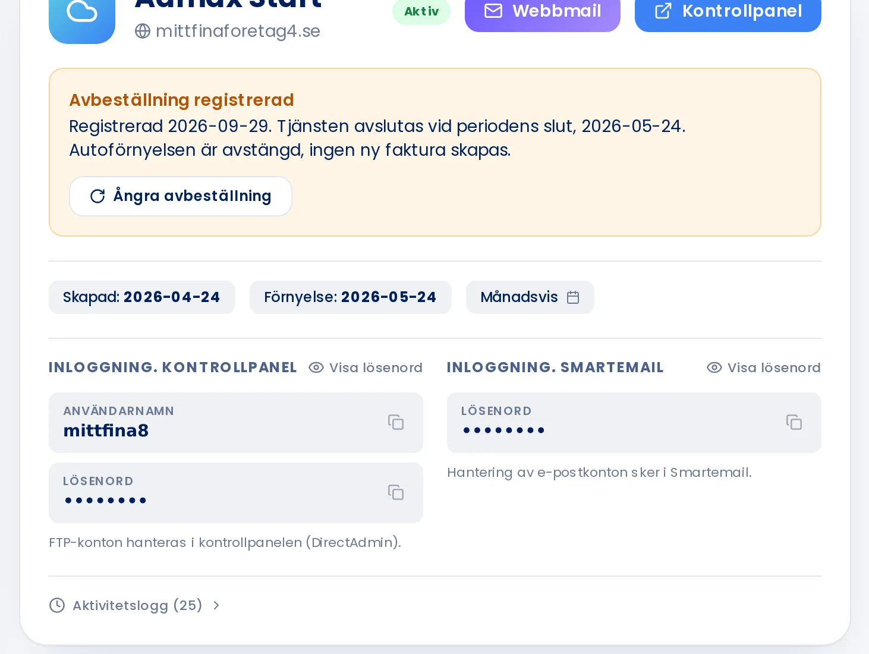Click the Månadsvis billing period chip

(530, 297)
